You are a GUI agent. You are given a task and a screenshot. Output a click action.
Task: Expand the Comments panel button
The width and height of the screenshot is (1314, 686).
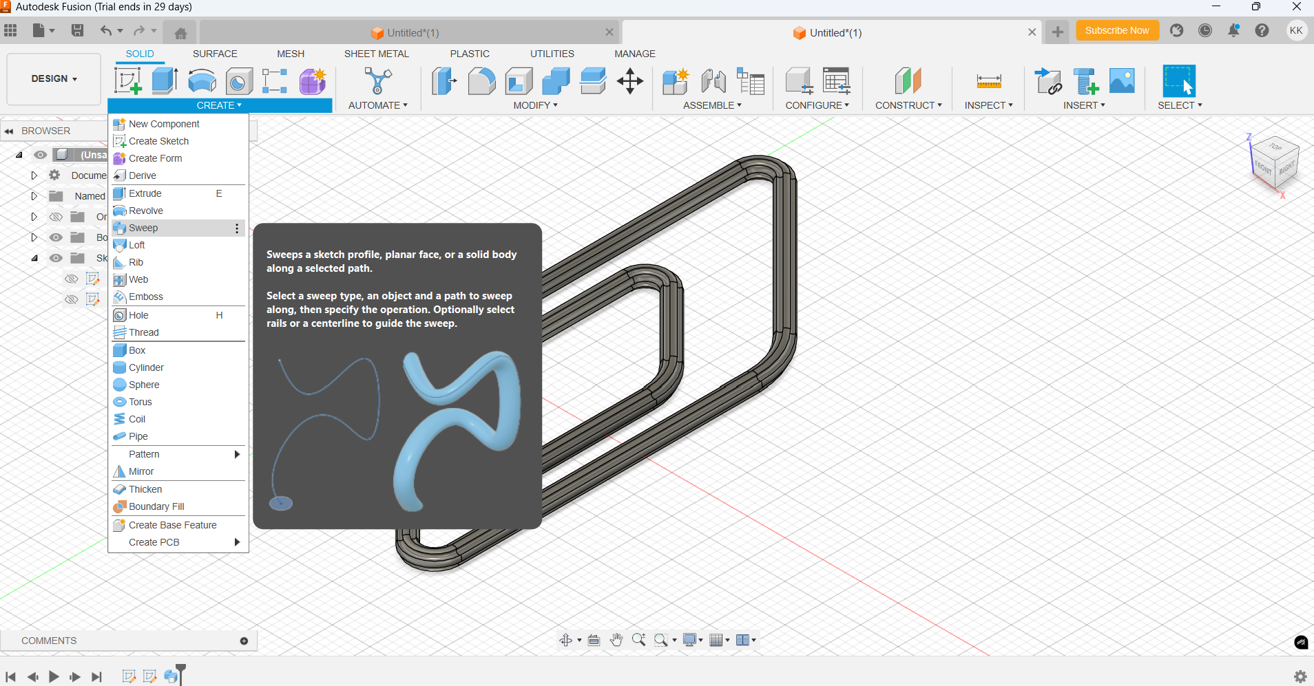pos(244,641)
